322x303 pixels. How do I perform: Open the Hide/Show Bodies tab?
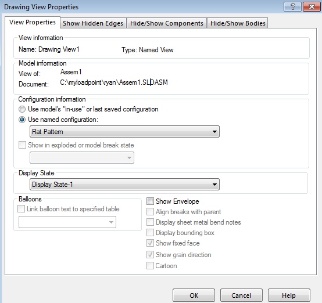(x=238, y=23)
